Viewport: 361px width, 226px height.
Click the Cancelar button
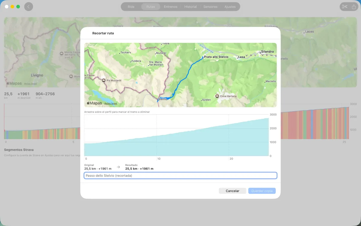pyautogui.click(x=232, y=191)
